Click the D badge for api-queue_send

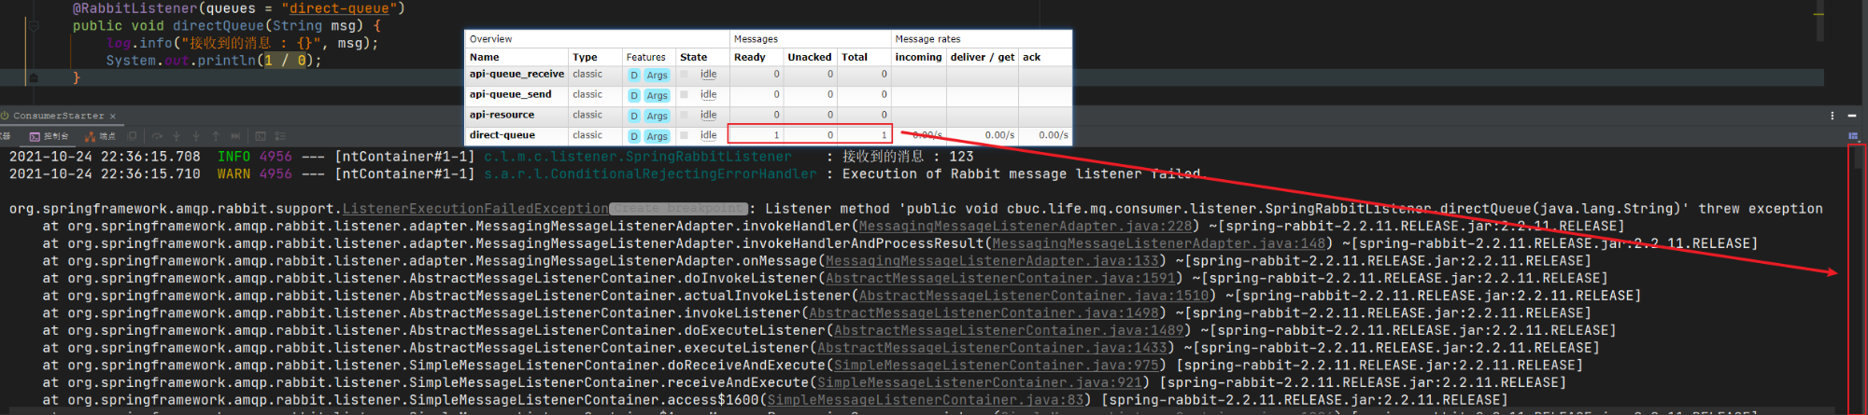point(634,96)
